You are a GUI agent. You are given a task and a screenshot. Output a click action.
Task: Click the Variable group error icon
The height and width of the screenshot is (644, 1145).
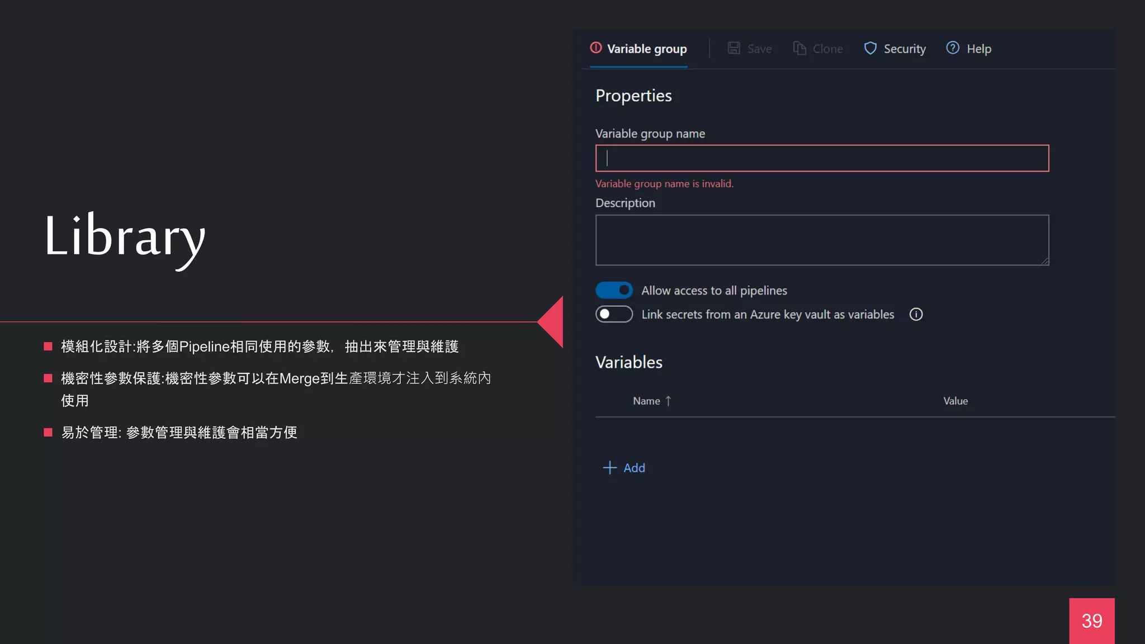[x=596, y=48]
